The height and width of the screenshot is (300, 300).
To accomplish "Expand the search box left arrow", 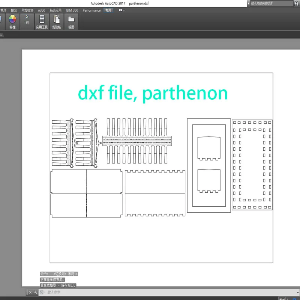I will 248,3.
